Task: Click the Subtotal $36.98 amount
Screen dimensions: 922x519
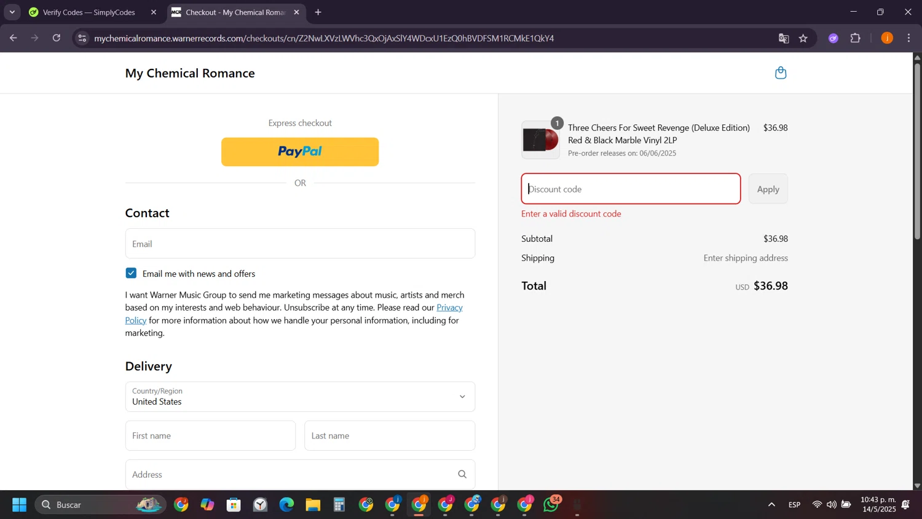Action: coord(775,239)
